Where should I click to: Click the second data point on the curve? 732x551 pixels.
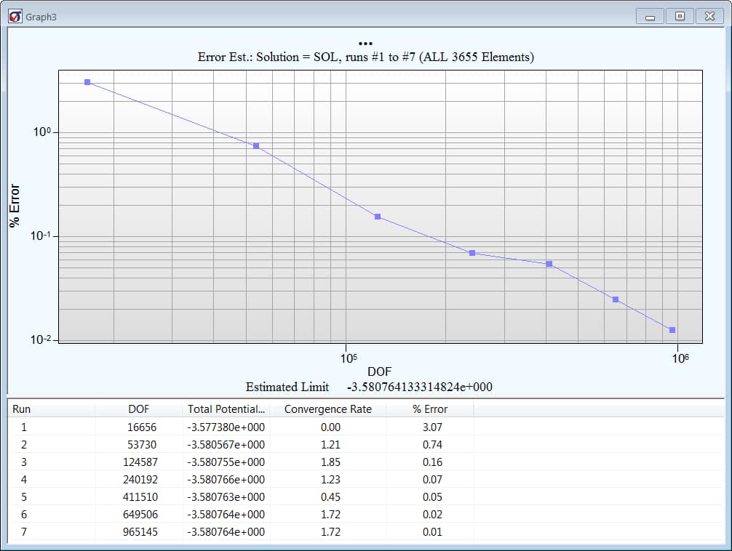click(x=256, y=146)
